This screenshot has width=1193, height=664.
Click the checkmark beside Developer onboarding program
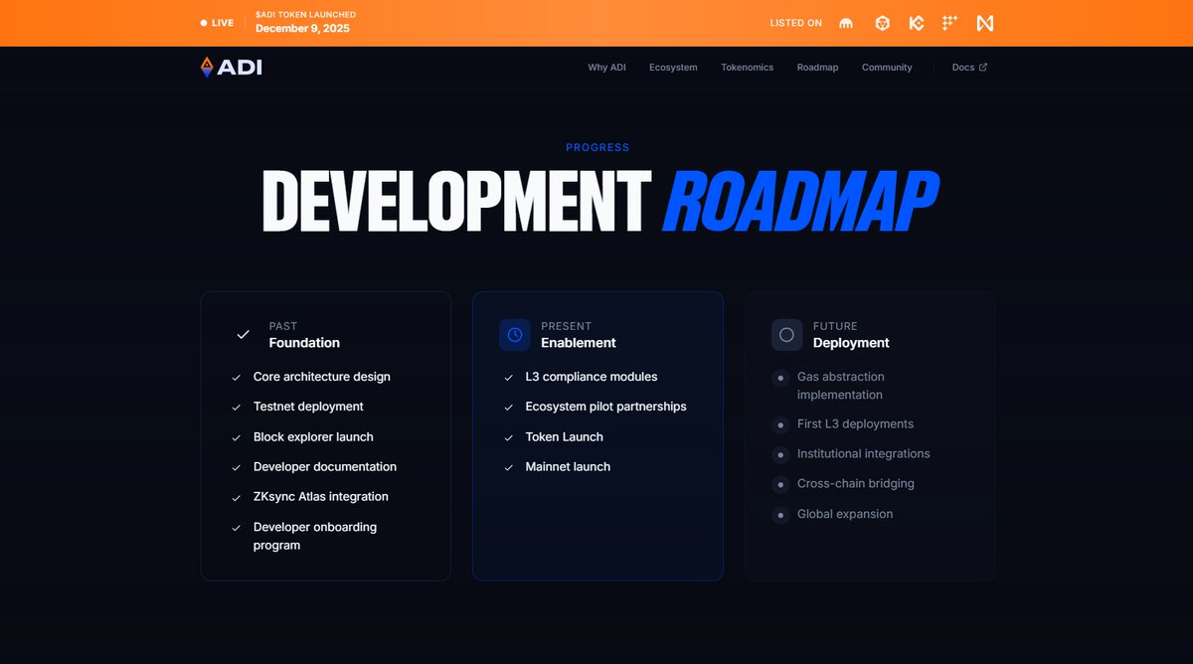pyautogui.click(x=237, y=528)
